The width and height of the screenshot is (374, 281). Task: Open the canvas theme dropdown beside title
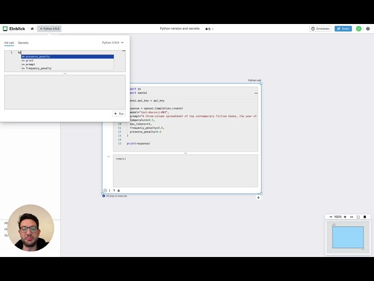click(209, 29)
